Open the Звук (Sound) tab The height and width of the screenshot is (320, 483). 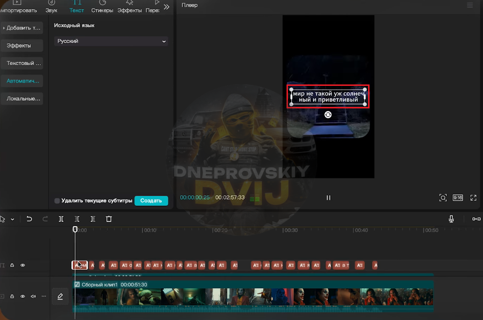[51, 7]
